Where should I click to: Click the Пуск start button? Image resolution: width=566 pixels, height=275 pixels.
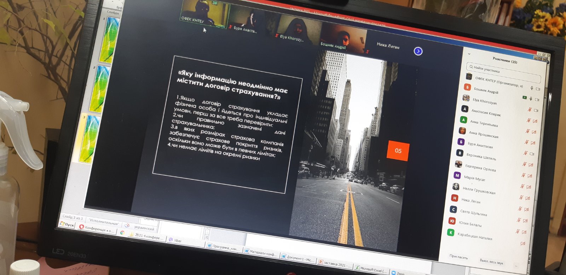pyautogui.click(x=67, y=224)
